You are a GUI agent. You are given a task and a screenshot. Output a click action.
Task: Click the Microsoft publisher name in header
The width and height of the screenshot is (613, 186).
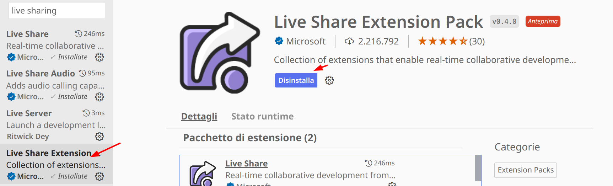click(x=306, y=41)
